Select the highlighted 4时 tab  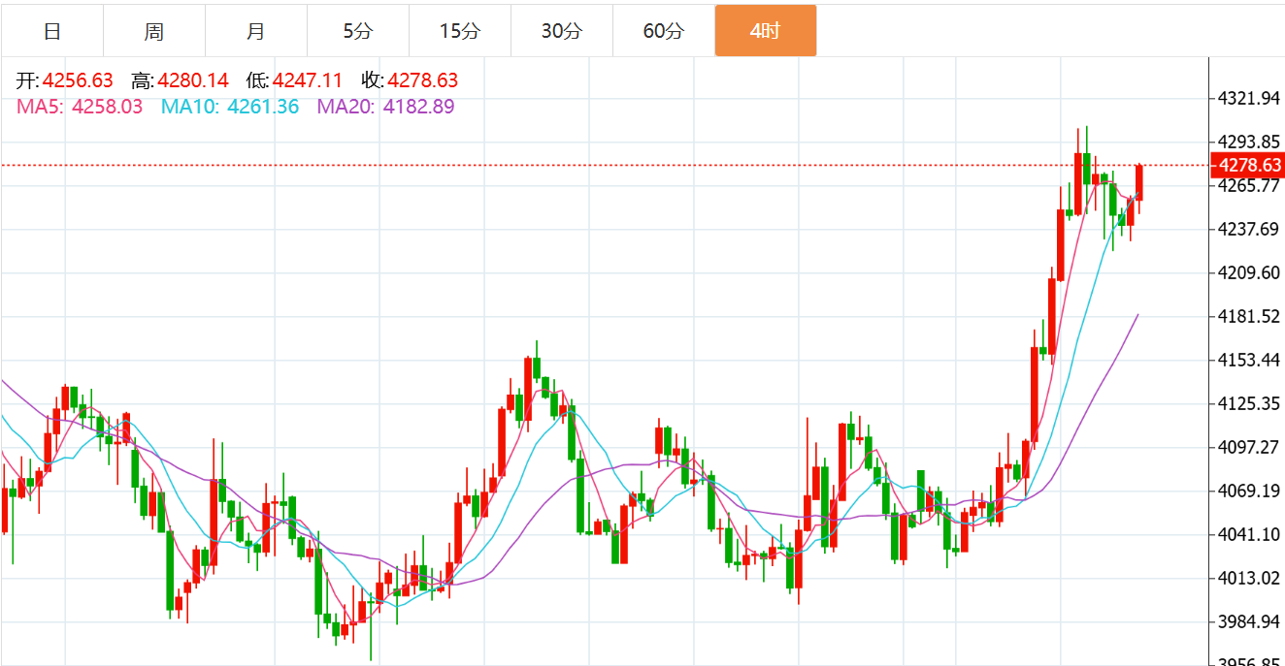coord(766,31)
